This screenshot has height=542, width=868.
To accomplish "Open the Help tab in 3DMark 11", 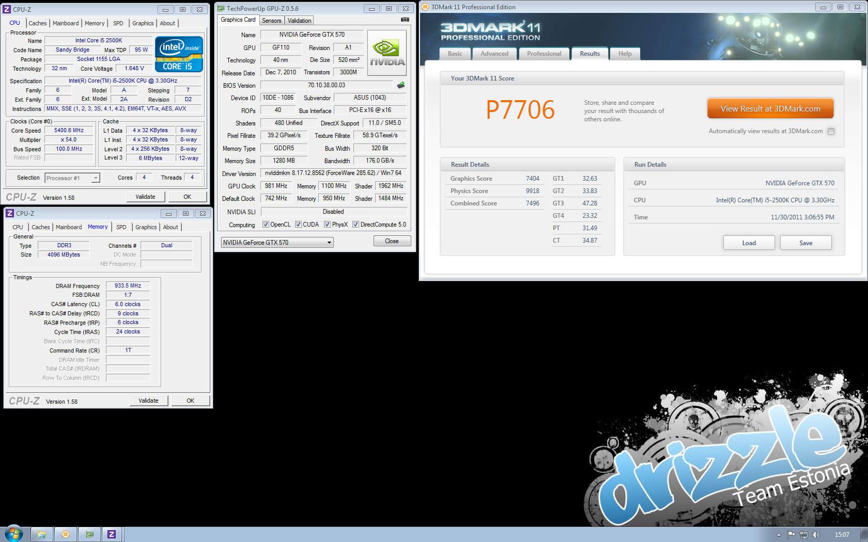I will (625, 54).
